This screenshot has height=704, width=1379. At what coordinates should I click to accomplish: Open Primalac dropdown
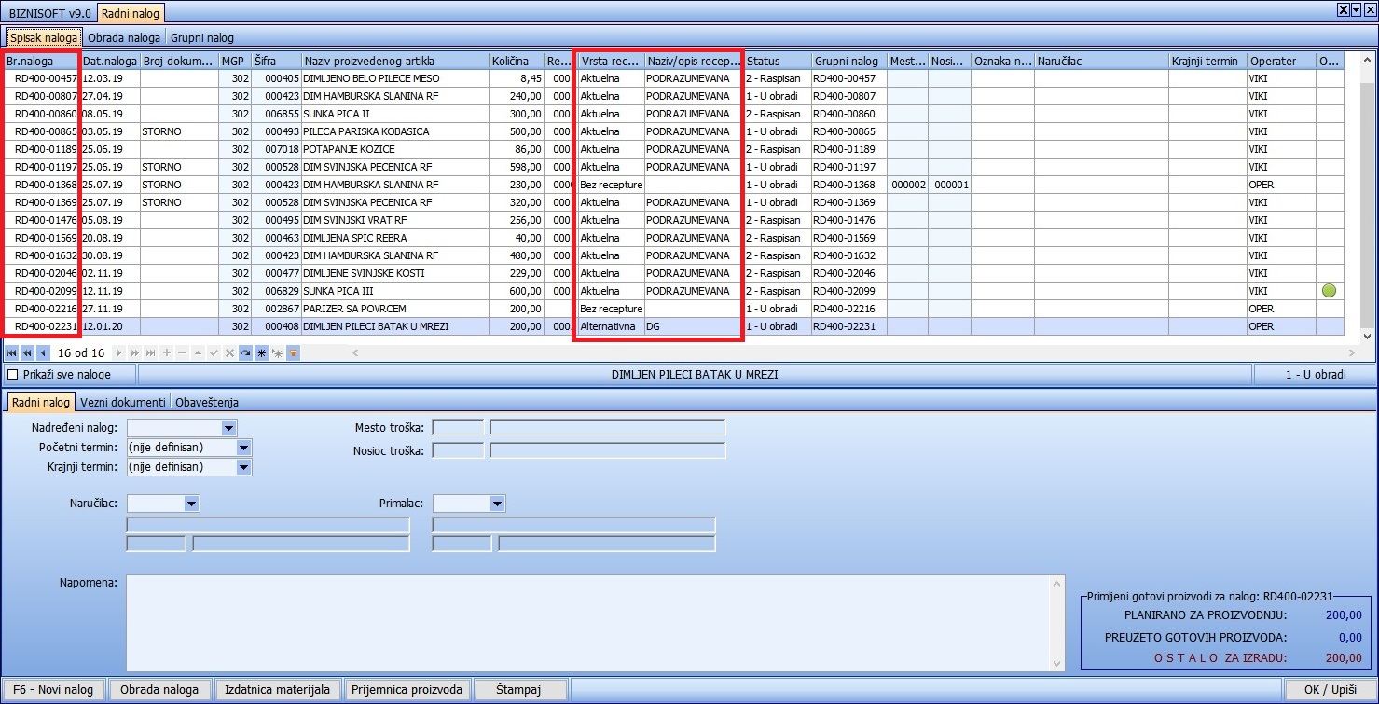point(498,504)
